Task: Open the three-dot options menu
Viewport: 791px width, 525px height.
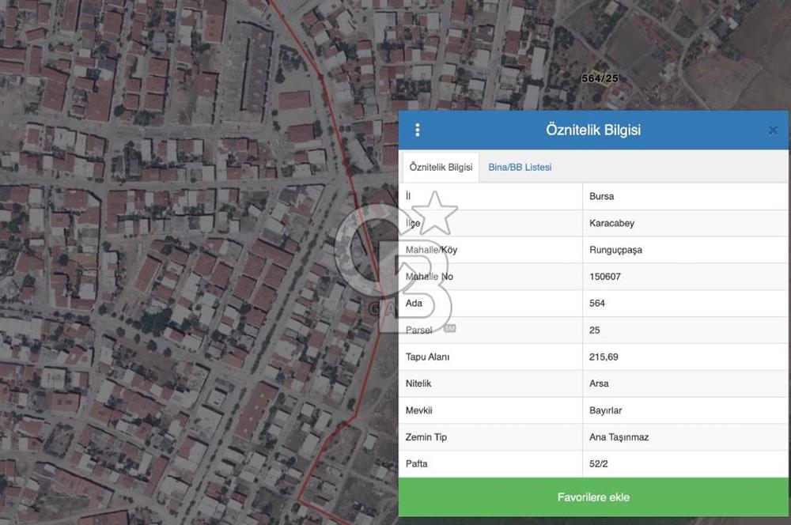Action: pyautogui.click(x=417, y=130)
